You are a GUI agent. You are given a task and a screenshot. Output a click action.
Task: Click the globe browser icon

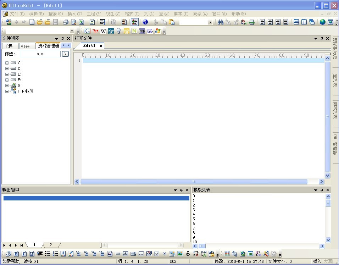click(x=323, y=22)
